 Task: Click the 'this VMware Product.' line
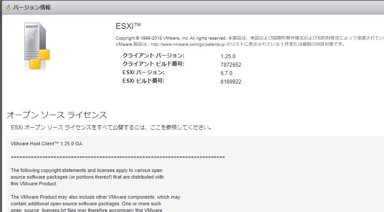coord(34,184)
